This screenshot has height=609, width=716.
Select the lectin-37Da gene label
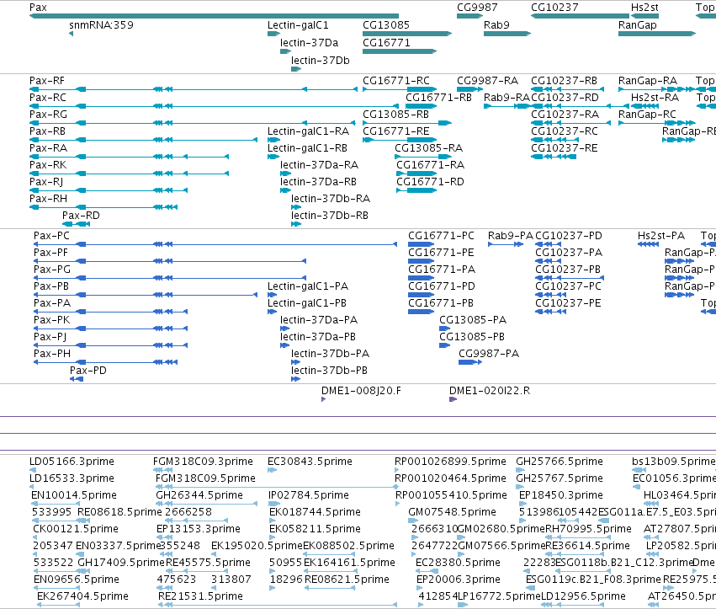point(309,43)
